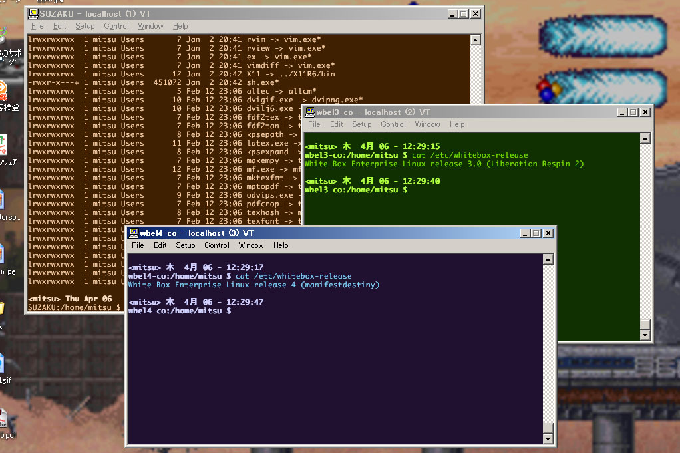The width and height of the screenshot is (680, 453).
Task: Click scroll down arrow in wbel3-co window
Action: coord(643,335)
